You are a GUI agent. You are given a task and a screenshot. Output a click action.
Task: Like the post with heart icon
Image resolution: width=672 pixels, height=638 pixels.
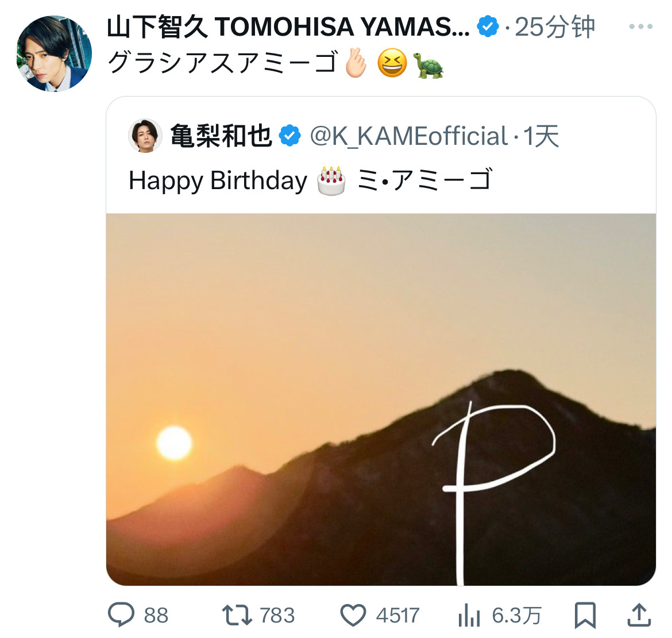[x=353, y=614]
